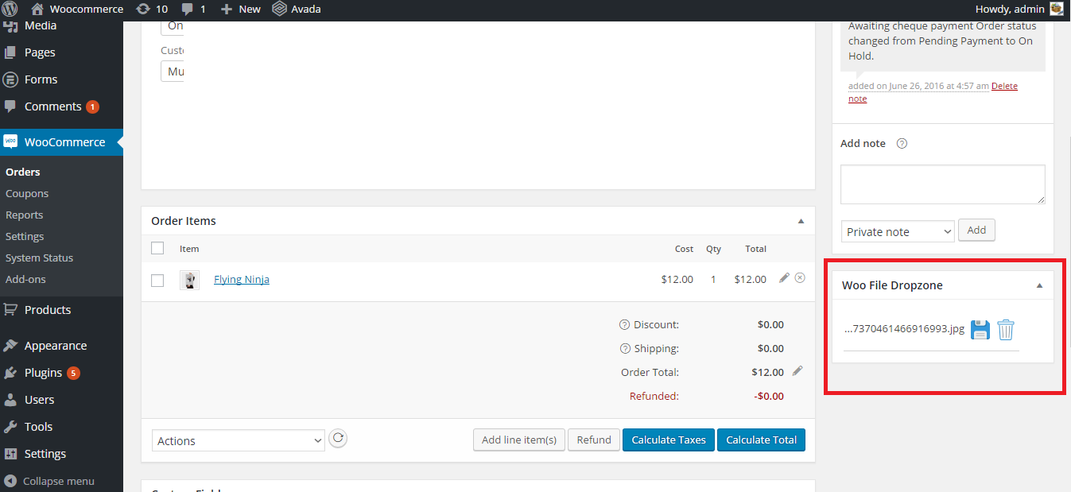Screen dimensions: 1071x492
Task: Collapse the admin sidebar menu
Action: click(x=49, y=481)
